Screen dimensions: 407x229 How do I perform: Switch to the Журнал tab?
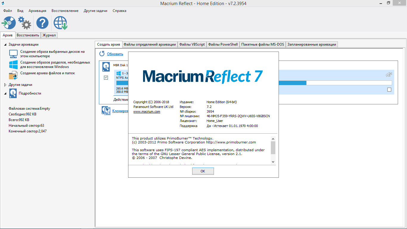point(49,35)
